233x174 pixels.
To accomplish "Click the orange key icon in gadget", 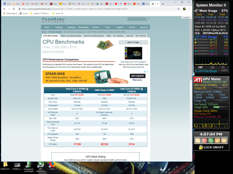I will click(217, 141).
